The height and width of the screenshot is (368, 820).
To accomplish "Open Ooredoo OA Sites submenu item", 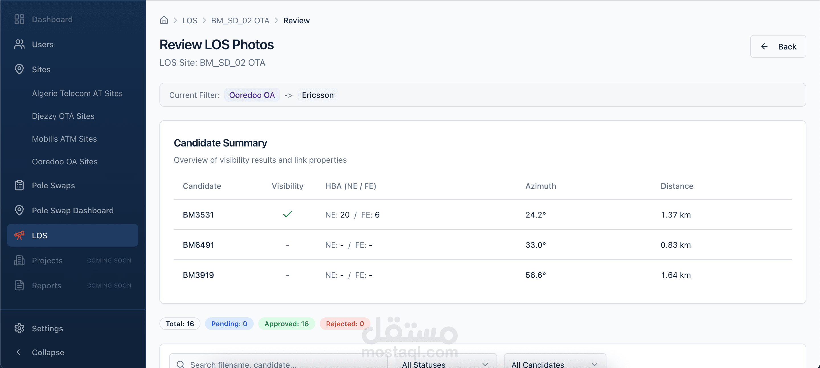I will [65, 162].
